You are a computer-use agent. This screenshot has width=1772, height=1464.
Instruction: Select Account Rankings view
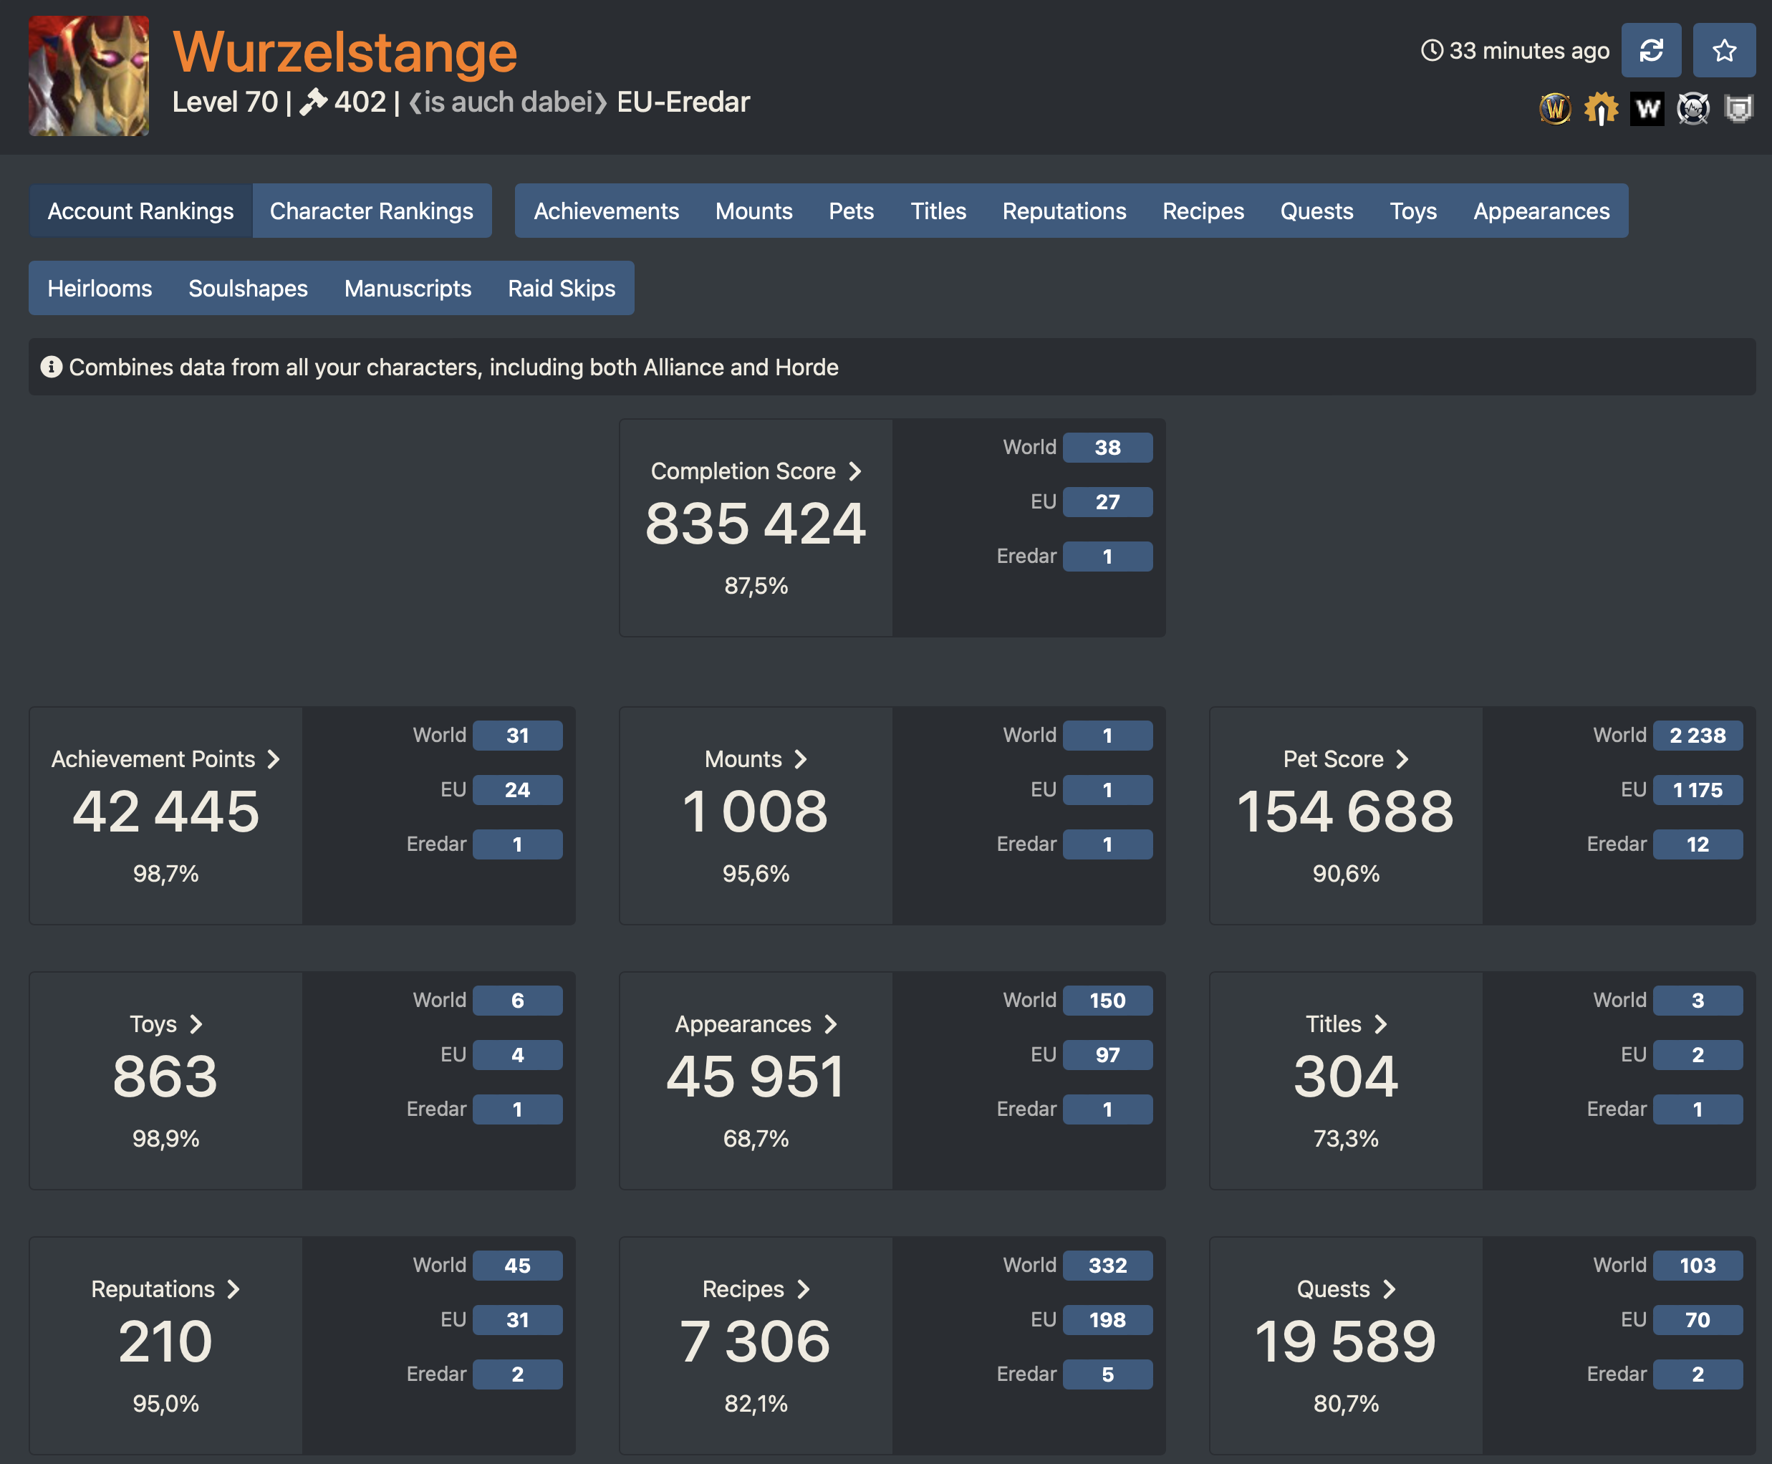click(140, 211)
